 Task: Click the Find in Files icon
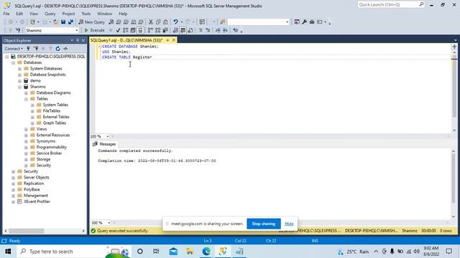tap(222, 22)
